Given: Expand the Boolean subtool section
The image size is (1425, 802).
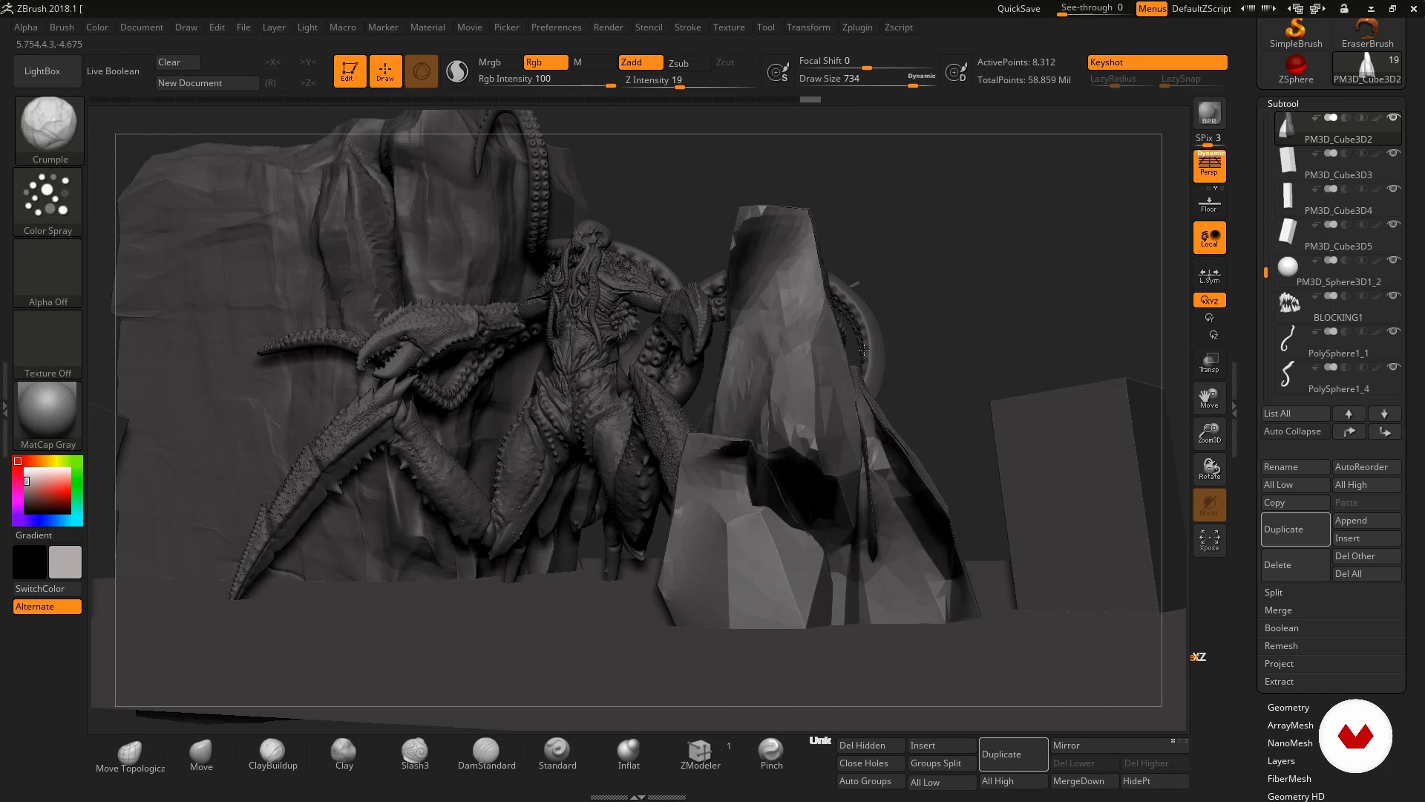Looking at the screenshot, I should (1281, 628).
